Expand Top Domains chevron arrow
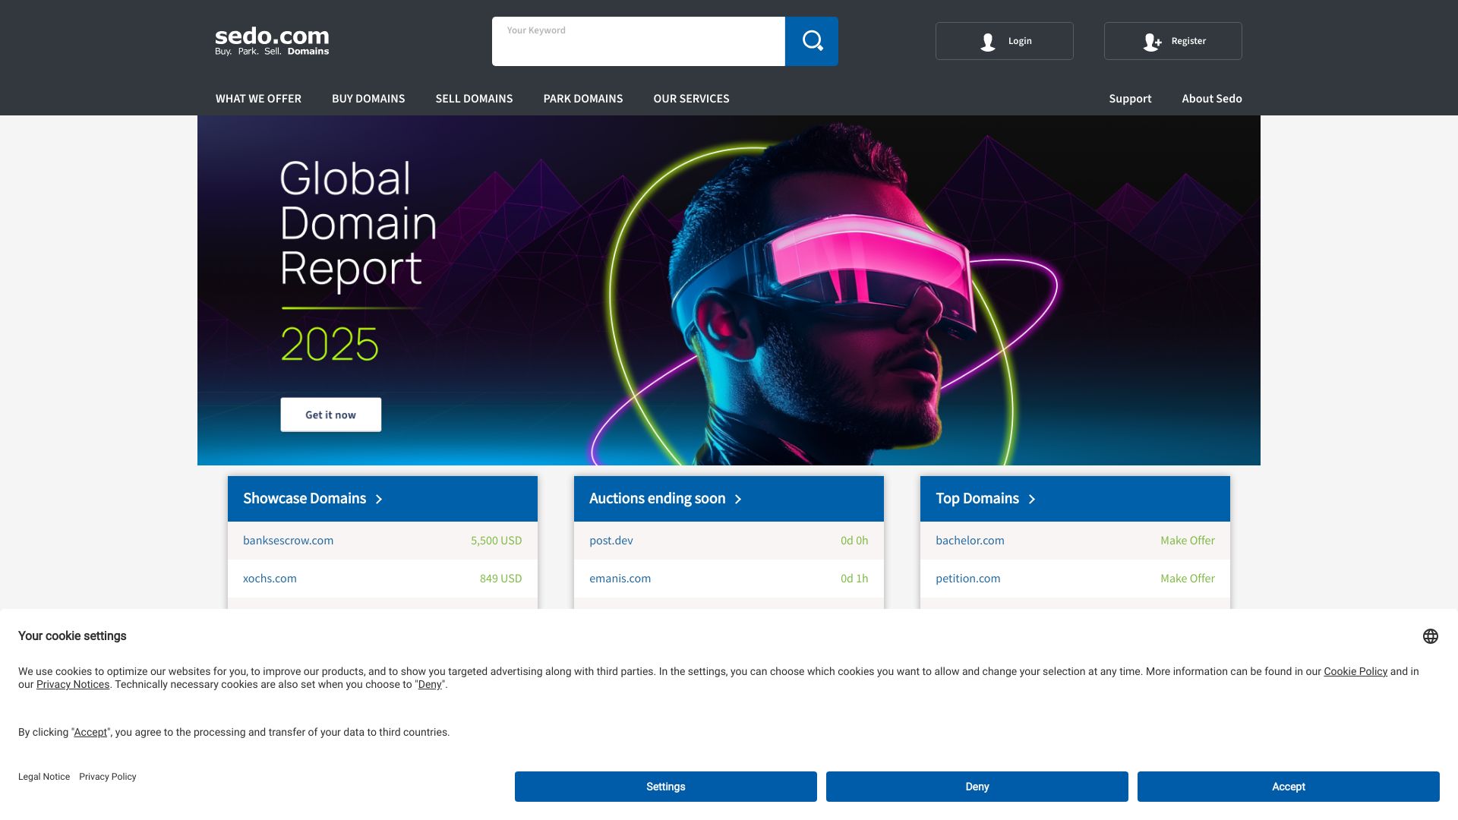The width and height of the screenshot is (1458, 820). tap(1032, 499)
